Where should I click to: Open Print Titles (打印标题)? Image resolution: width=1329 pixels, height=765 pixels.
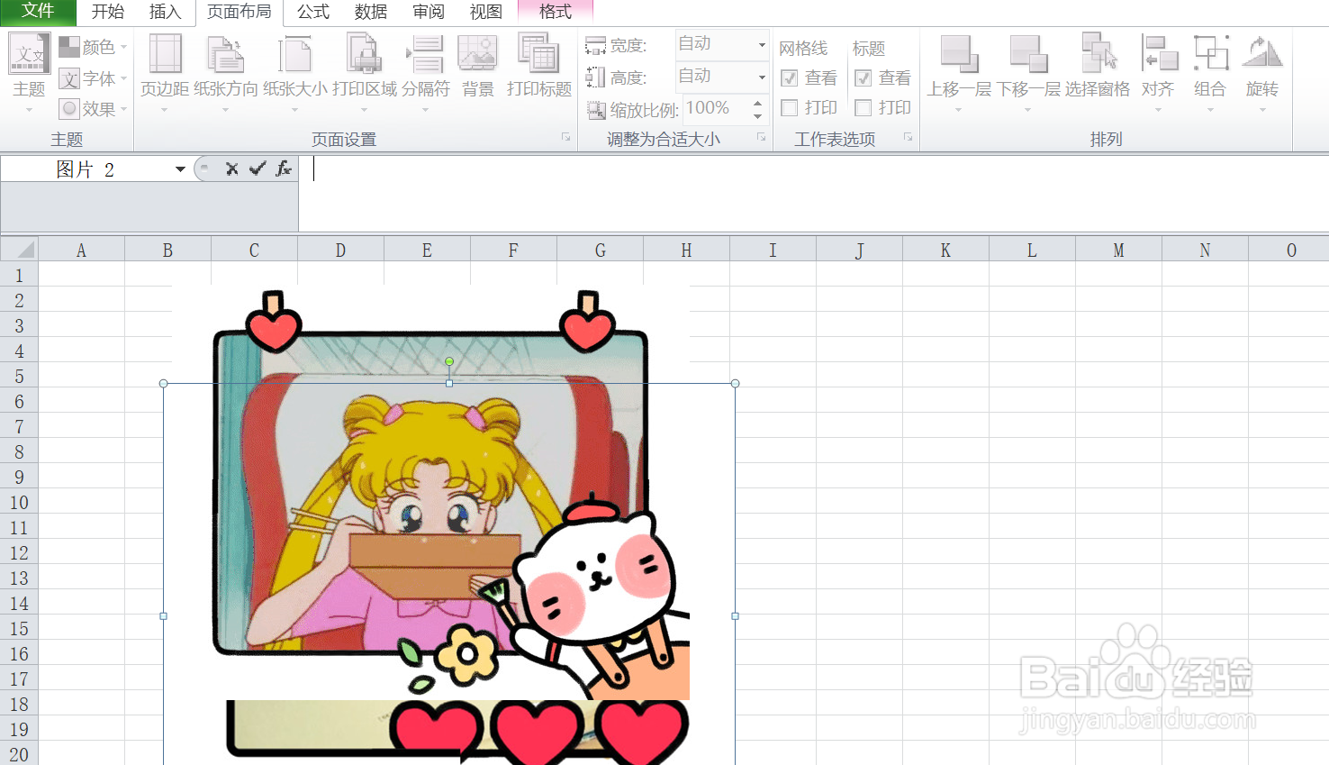point(538,68)
